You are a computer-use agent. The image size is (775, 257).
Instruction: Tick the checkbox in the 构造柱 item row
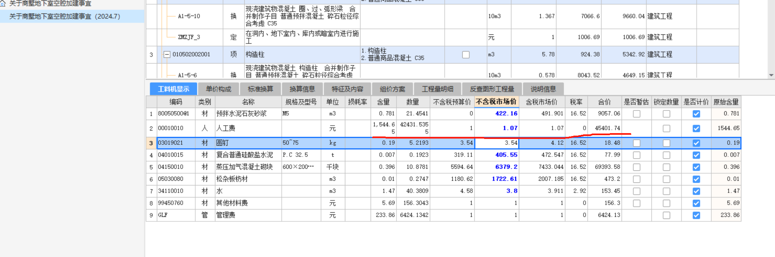click(x=466, y=54)
